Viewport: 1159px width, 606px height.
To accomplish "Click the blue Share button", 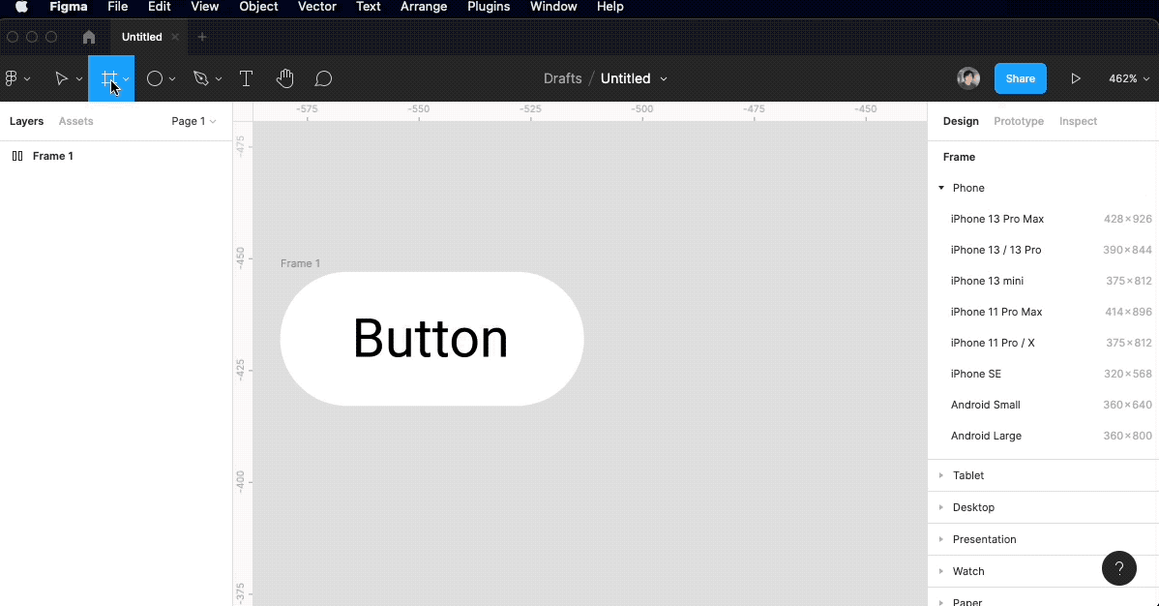I will tap(1020, 78).
